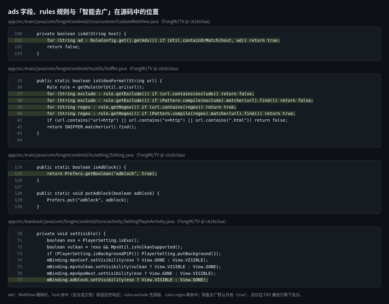Click the 'boolean exo = PlayerSetting.isExo();' line
Image resolution: width=389 pixels, height=304 pixels.
coord(93,240)
